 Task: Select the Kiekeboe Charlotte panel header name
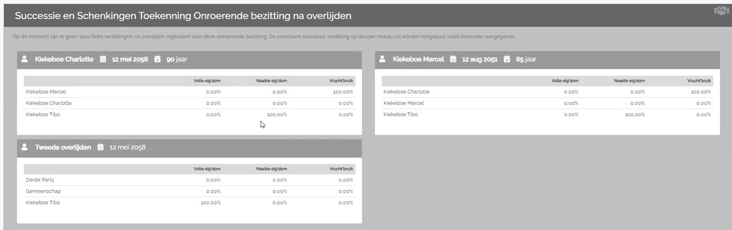click(x=64, y=59)
